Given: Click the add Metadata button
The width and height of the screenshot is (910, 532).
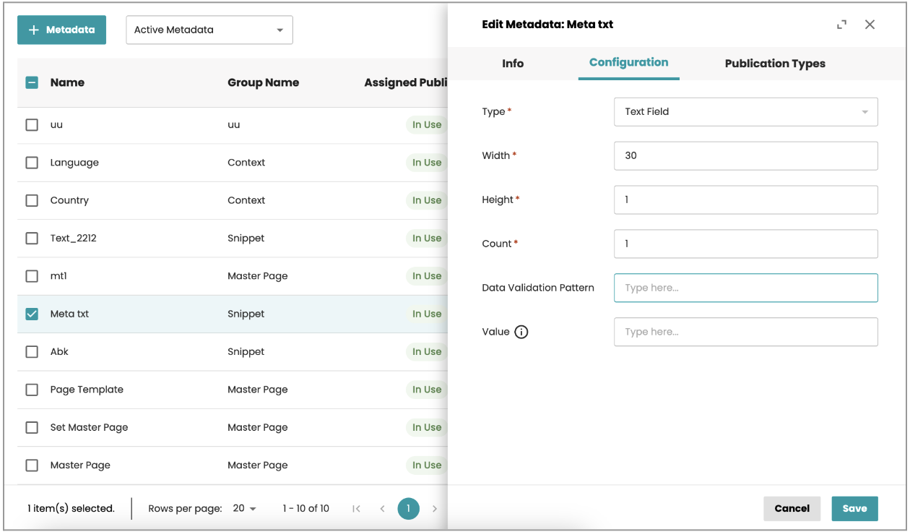Looking at the screenshot, I should [61, 30].
